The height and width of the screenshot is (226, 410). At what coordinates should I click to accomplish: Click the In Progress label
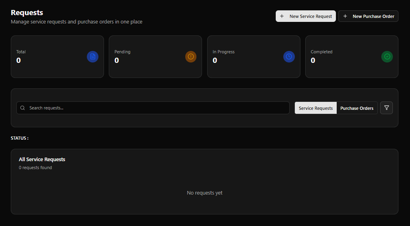pyautogui.click(x=224, y=52)
